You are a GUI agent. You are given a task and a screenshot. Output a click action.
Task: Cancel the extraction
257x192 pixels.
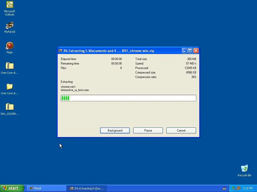coord(181,130)
